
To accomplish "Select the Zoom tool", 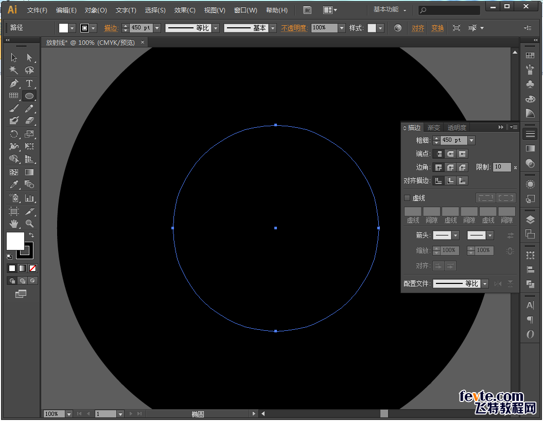I will 29,224.
